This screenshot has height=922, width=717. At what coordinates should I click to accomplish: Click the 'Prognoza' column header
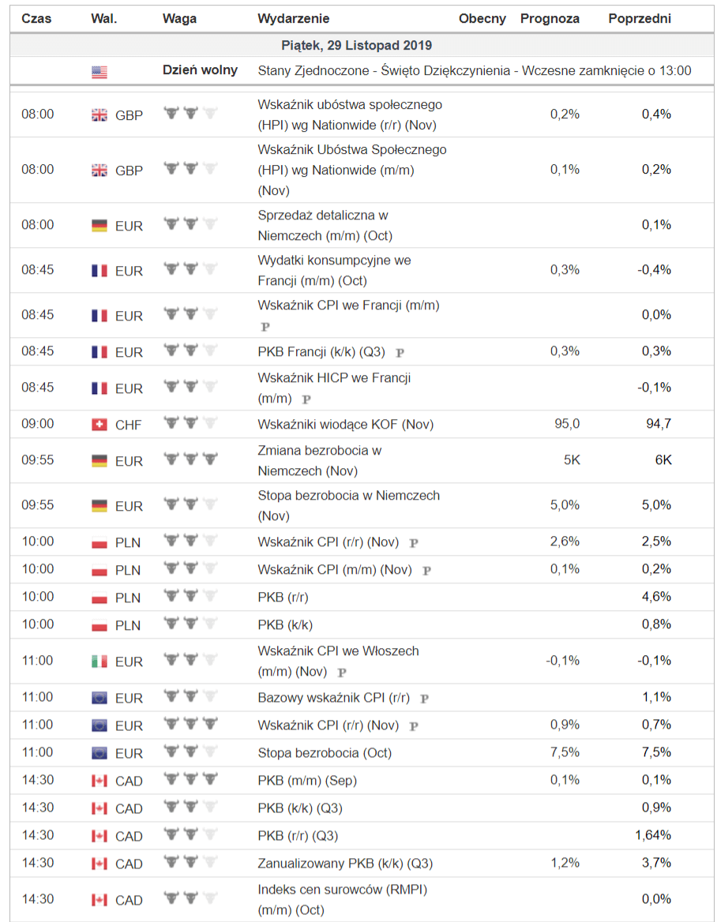550,18
